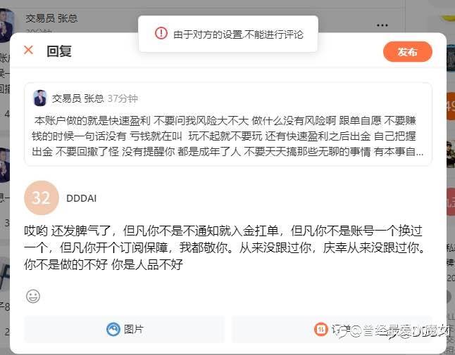Click the DDDAI user avatar circle 32
455x355 pixels.
click(42, 198)
